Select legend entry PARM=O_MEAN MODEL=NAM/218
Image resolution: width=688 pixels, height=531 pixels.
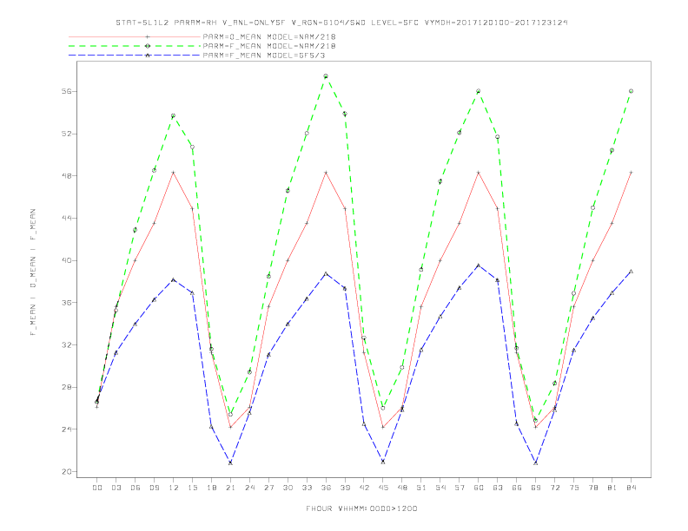[269, 36]
